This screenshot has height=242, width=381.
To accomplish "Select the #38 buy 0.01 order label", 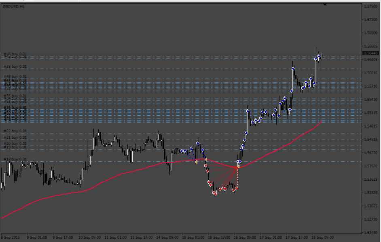I will click(15, 67).
